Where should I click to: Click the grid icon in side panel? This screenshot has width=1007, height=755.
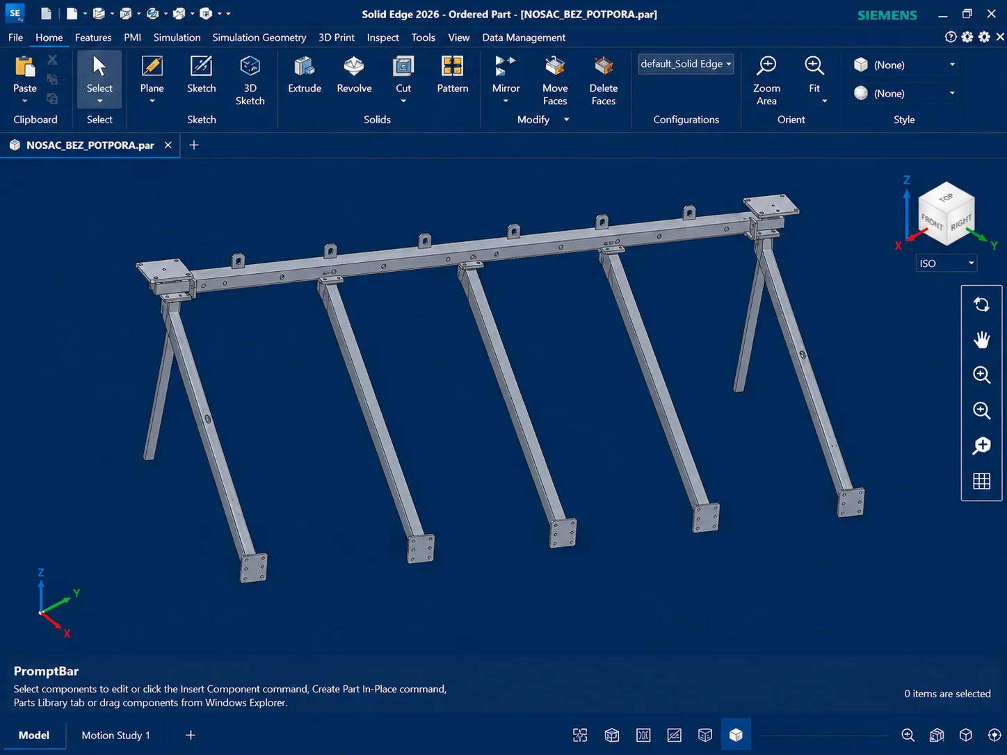(981, 481)
